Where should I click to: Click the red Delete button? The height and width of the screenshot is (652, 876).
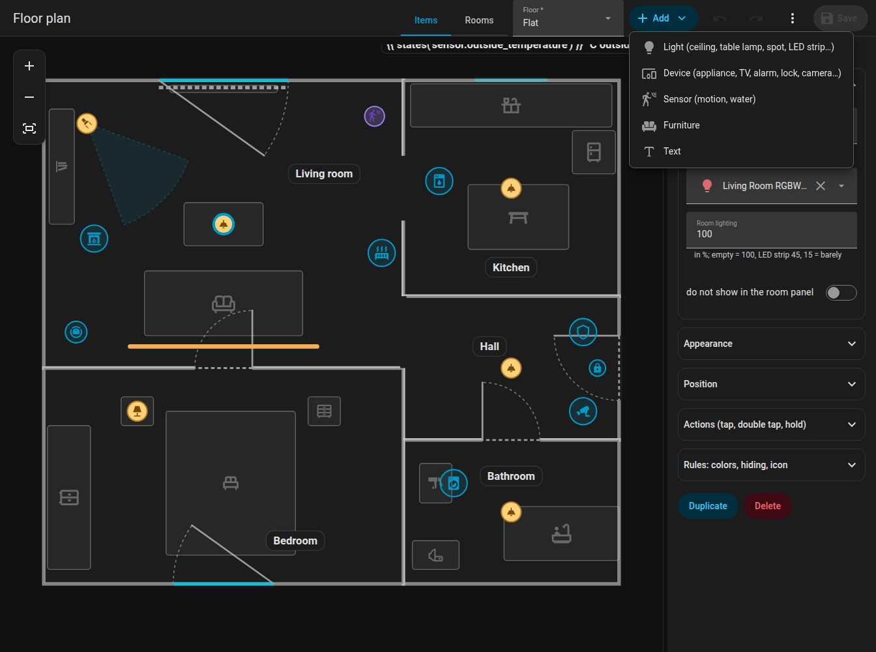(x=768, y=506)
